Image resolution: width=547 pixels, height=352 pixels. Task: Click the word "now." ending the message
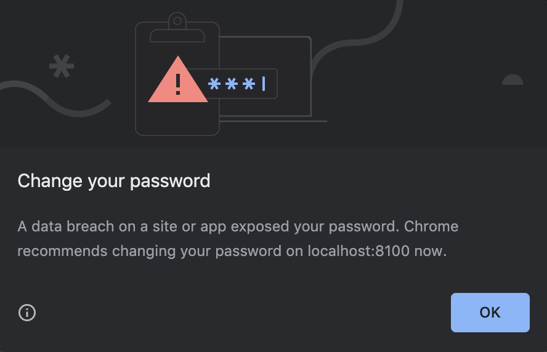431,251
